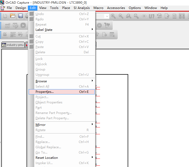Click the table grid icon in third toolbar
Viewport: 189px width, 167px height.
(112, 35)
